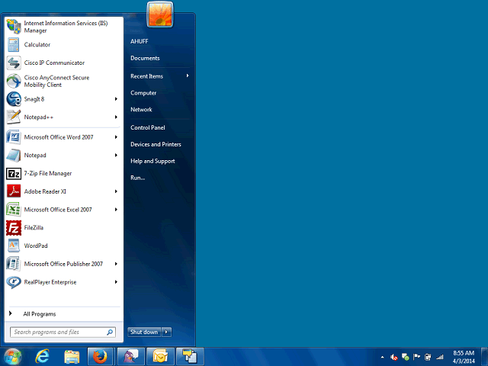
Task: Click the power plug tray icon
Action: point(428,357)
